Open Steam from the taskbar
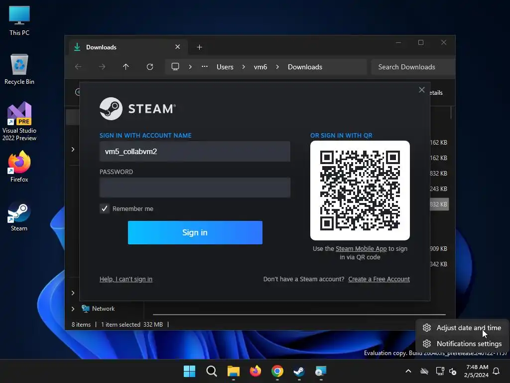Image resolution: width=510 pixels, height=383 pixels. point(299,371)
